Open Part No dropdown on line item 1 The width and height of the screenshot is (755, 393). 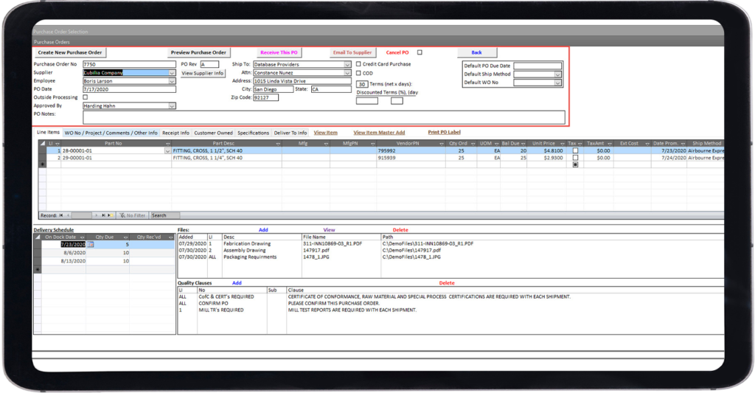point(167,150)
